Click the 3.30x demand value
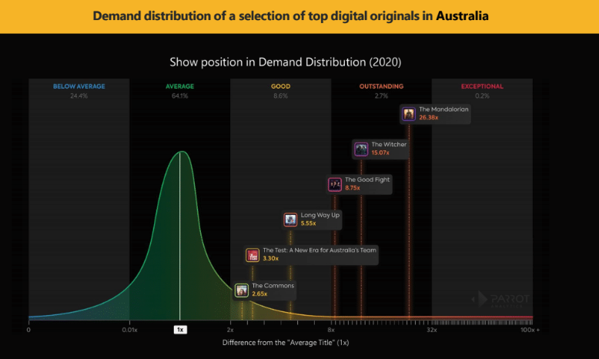 click(x=270, y=259)
